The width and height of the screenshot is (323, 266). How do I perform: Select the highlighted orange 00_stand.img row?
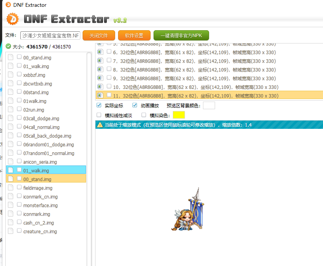tap(46, 179)
